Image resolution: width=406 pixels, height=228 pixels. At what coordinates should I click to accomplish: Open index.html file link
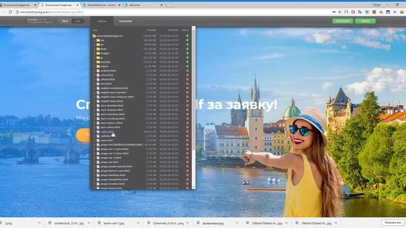(x=107, y=132)
